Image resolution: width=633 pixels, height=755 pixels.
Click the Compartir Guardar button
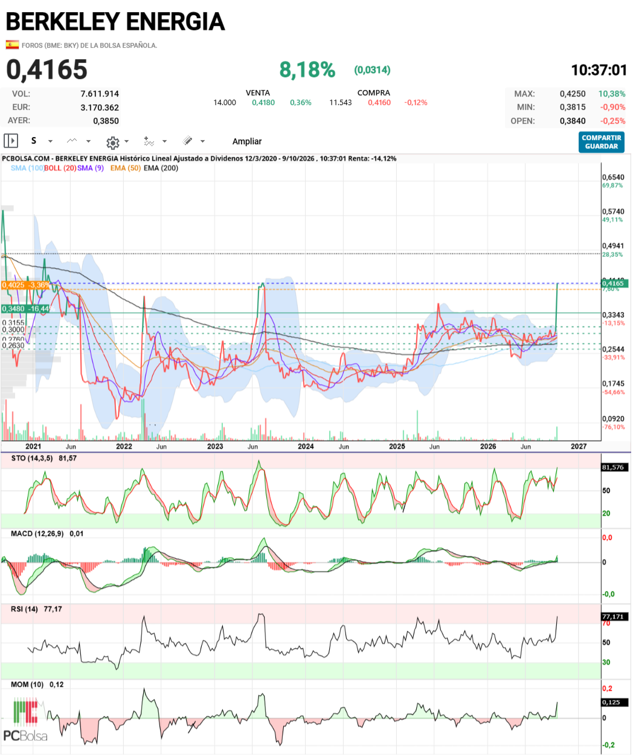click(601, 142)
